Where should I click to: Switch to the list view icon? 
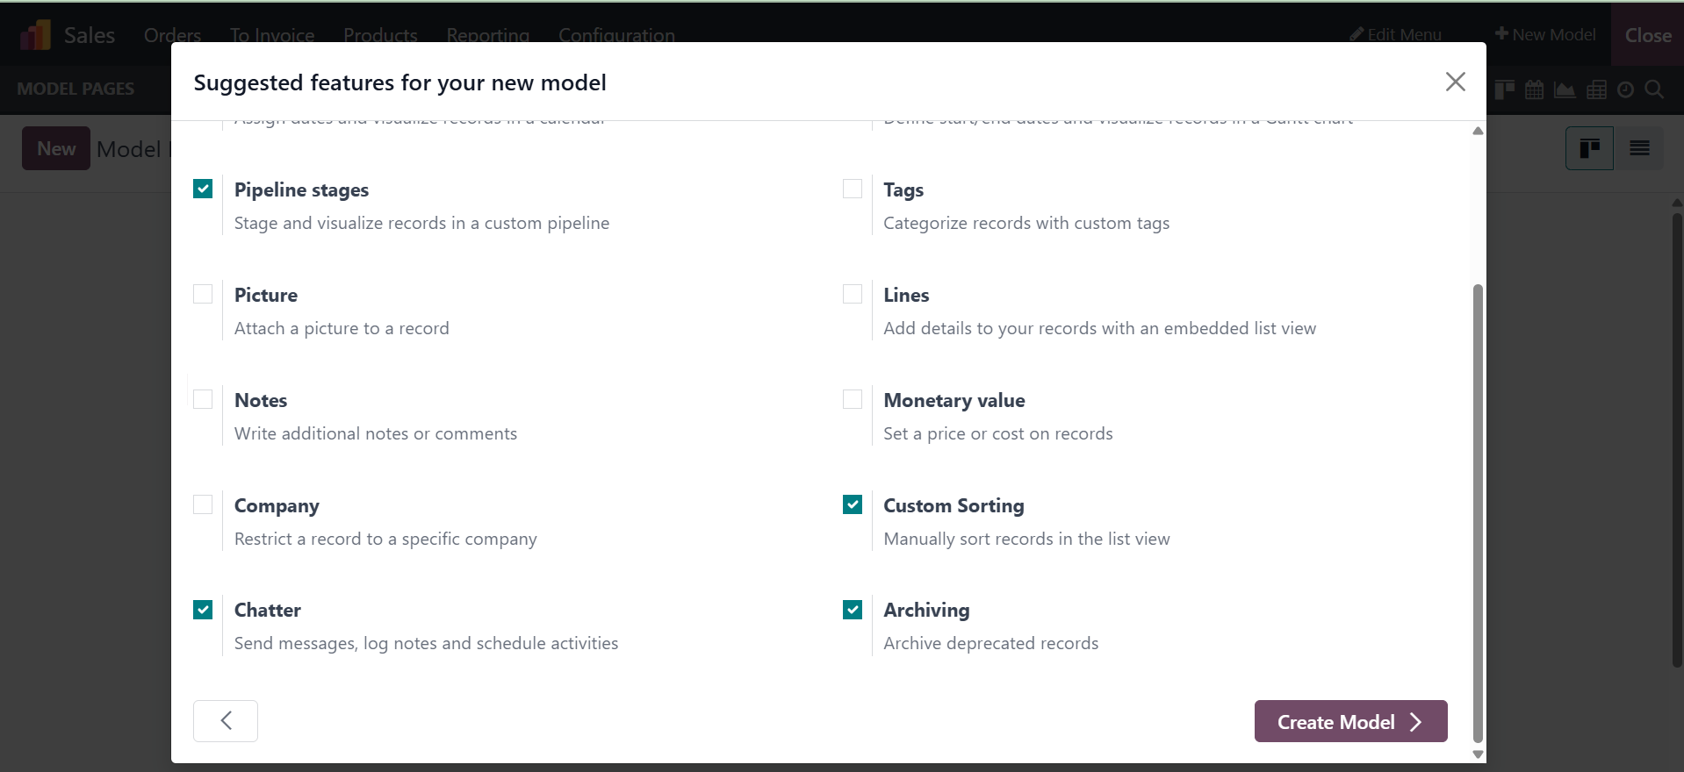pos(1639,148)
